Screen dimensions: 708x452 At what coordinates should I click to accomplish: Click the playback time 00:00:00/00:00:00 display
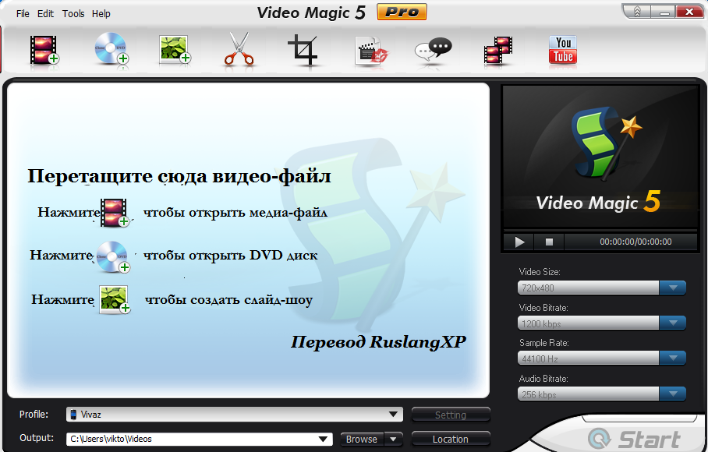click(635, 242)
